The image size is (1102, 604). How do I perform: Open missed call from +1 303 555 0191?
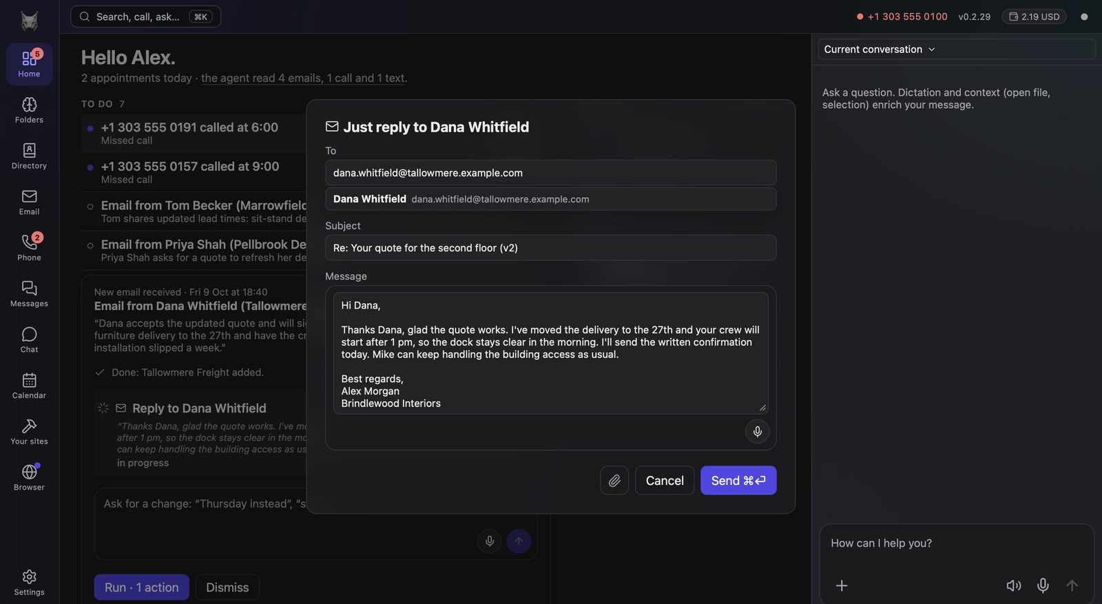(194, 134)
